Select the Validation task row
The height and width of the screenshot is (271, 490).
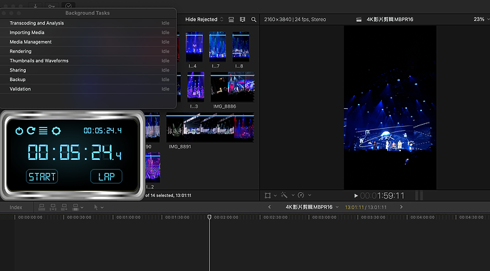(x=88, y=89)
